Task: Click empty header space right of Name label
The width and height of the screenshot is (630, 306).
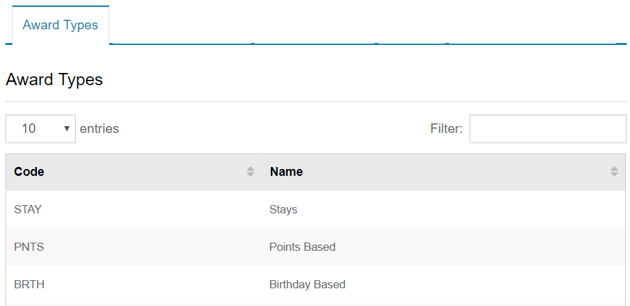Action: [454, 172]
